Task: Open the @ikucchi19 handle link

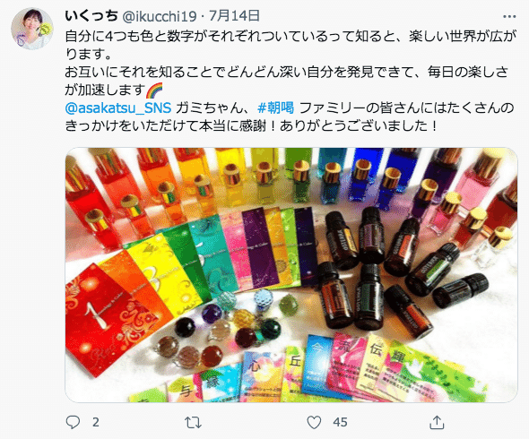Action: 159,16
